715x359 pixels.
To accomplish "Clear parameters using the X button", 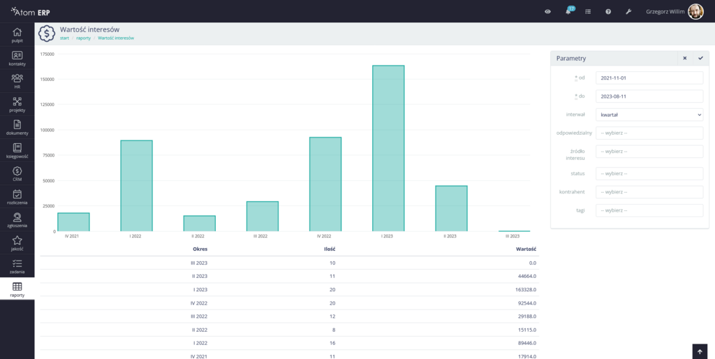I will 684,59.
